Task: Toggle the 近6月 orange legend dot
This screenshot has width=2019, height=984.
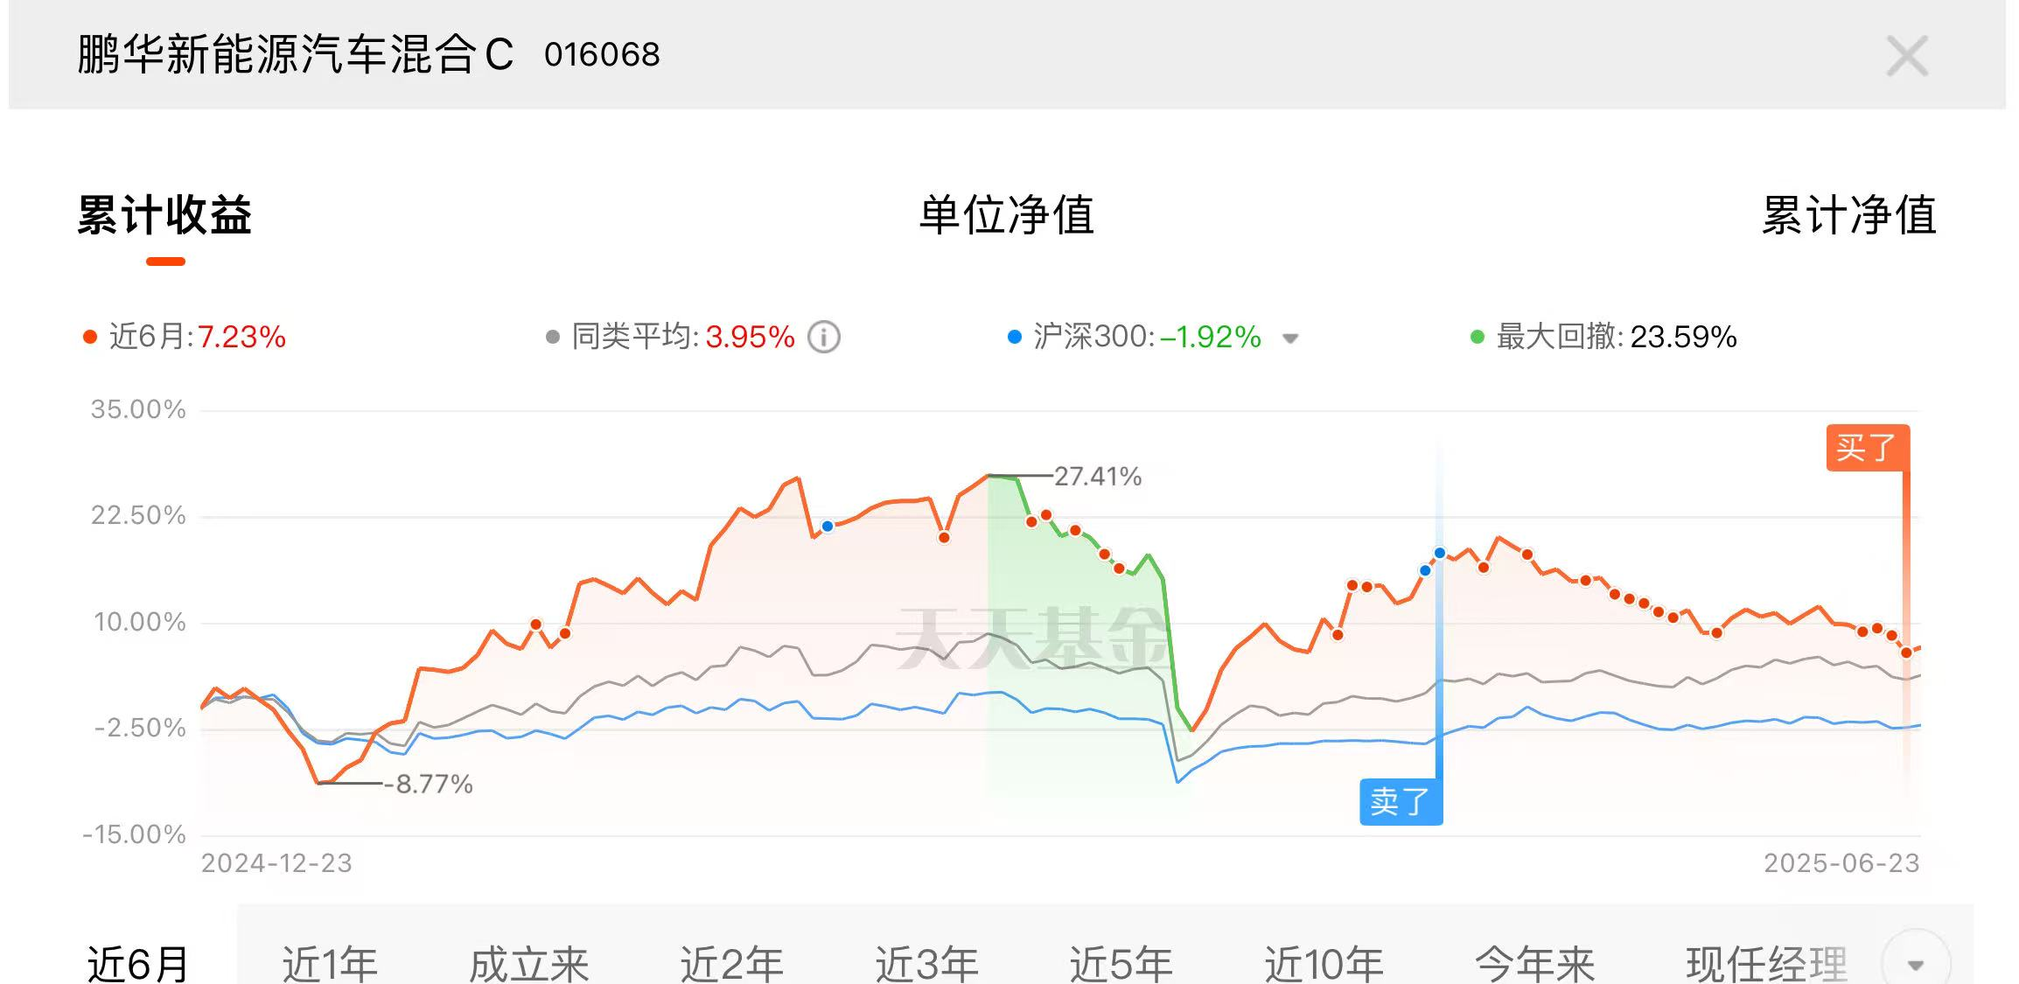Action: tap(89, 338)
